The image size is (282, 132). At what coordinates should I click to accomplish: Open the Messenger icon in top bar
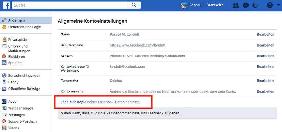coord(246,5)
